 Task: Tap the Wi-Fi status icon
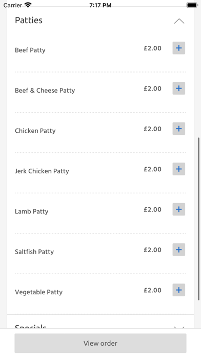click(28, 5)
